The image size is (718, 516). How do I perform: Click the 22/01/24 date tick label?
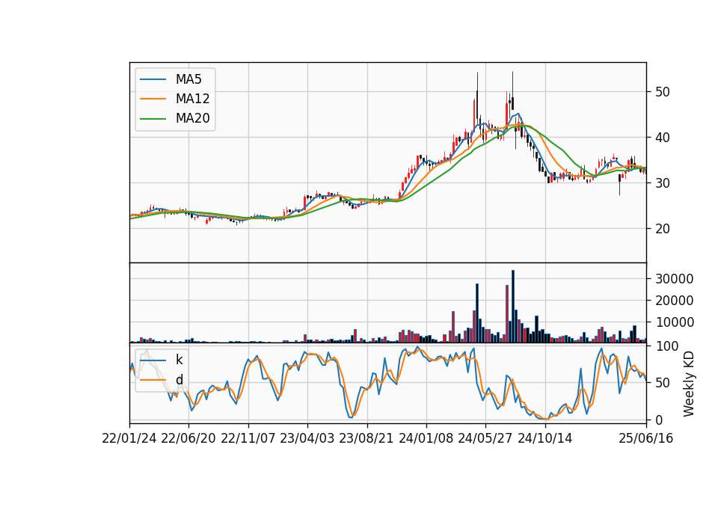[129, 438]
